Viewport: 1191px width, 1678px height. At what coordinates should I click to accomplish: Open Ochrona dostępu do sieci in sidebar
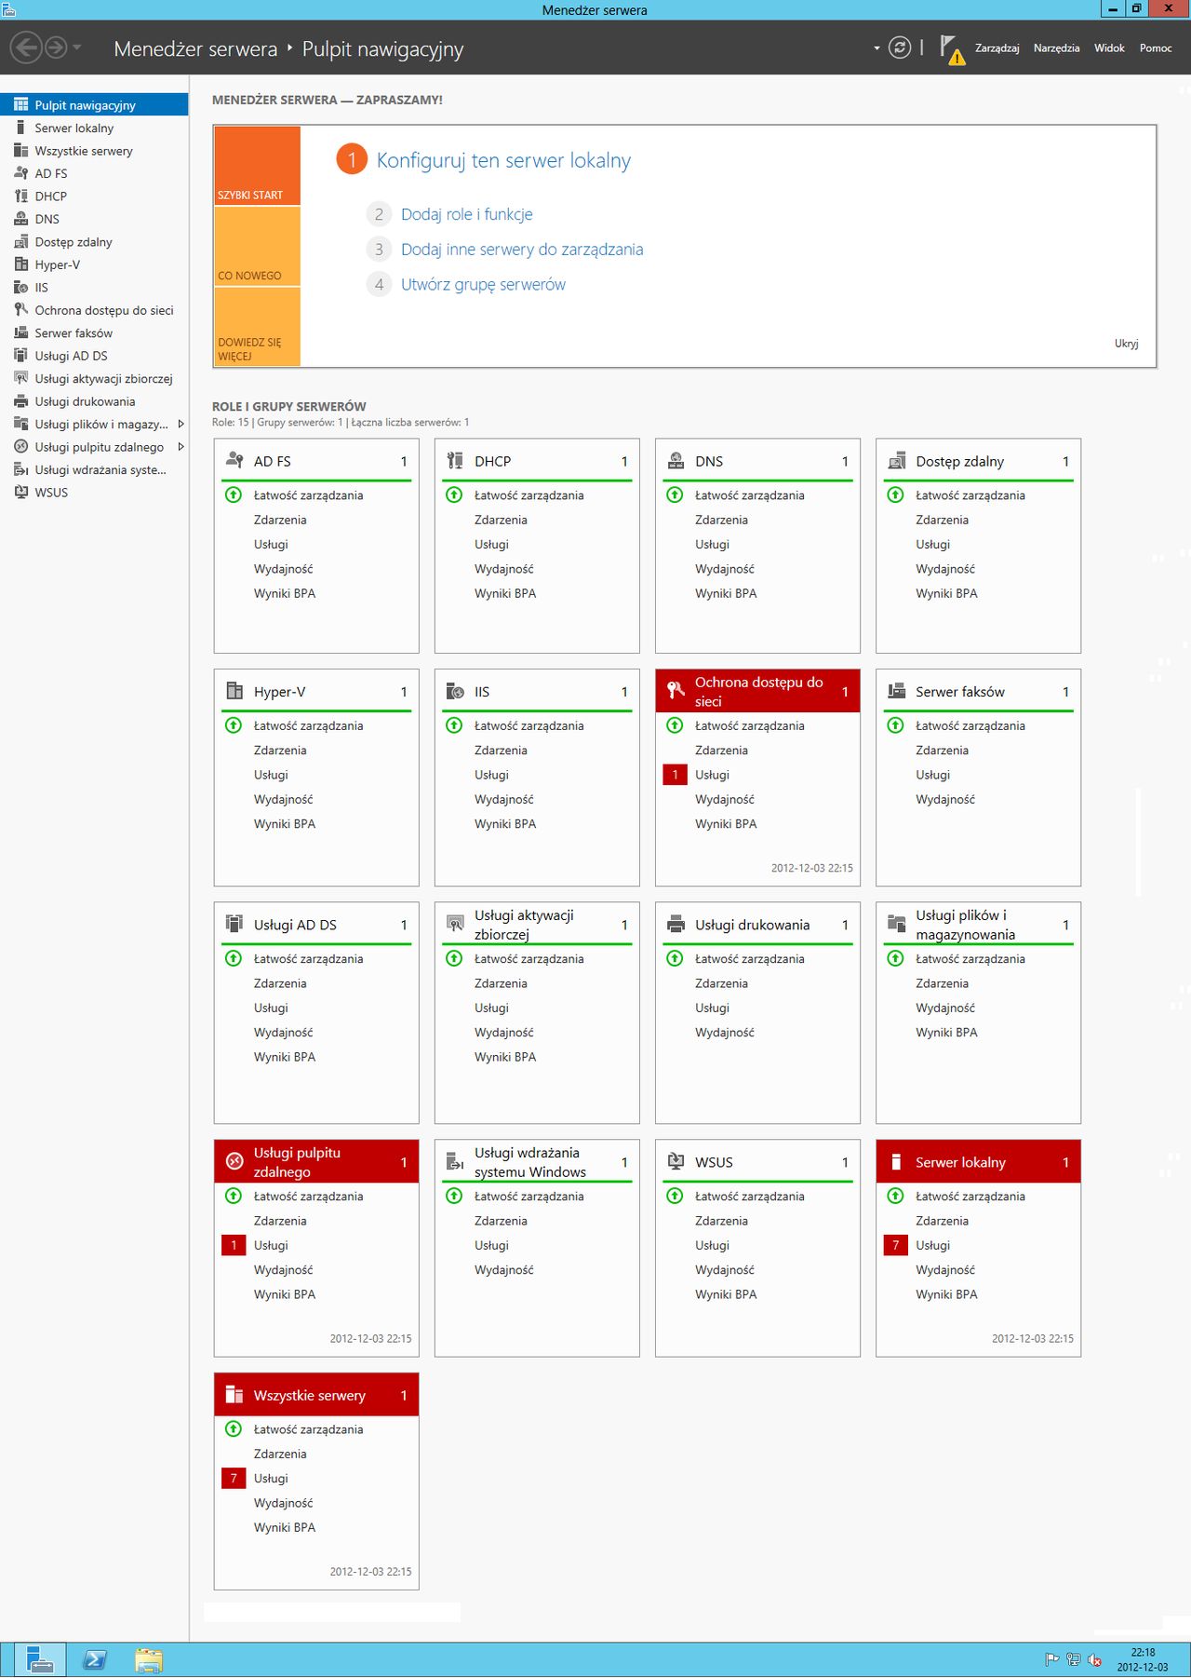tap(94, 310)
